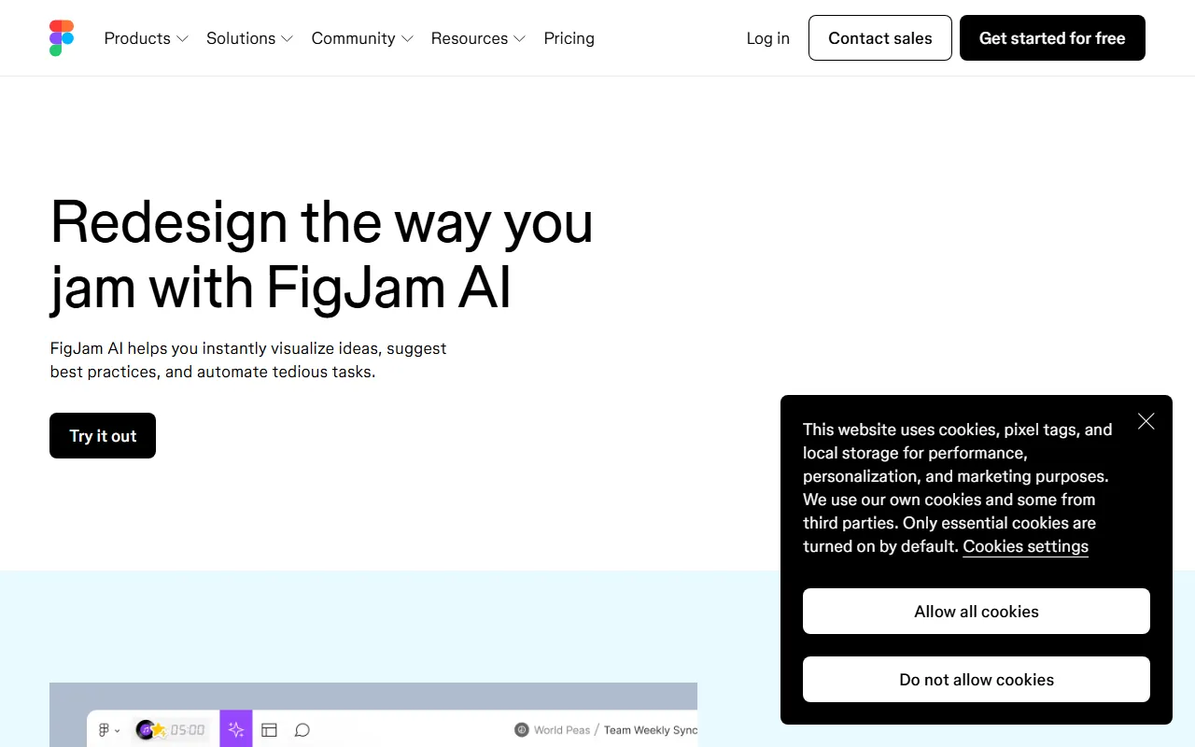Screen dimensions: 1195x747
Task: Open the Cookies settings link
Action: pyautogui.click(x=1025, y=546)
